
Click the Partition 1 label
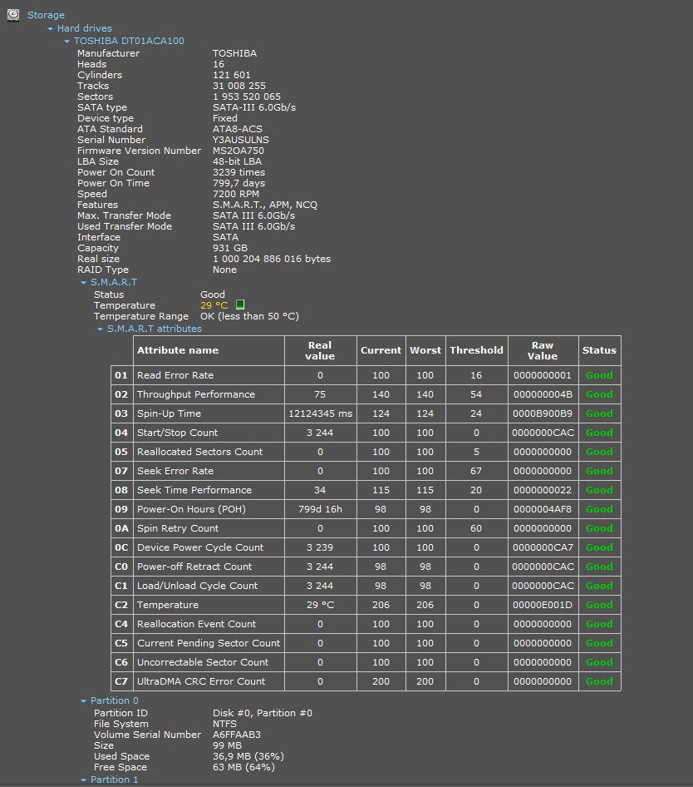115,780
